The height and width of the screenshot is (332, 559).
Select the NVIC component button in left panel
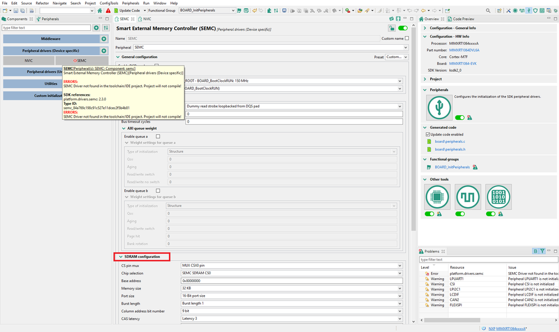[x=29, y=61]
